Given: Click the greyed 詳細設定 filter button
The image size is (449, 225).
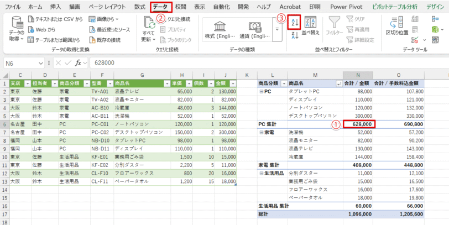Looking at the screenshot, I should coord(360,40).
